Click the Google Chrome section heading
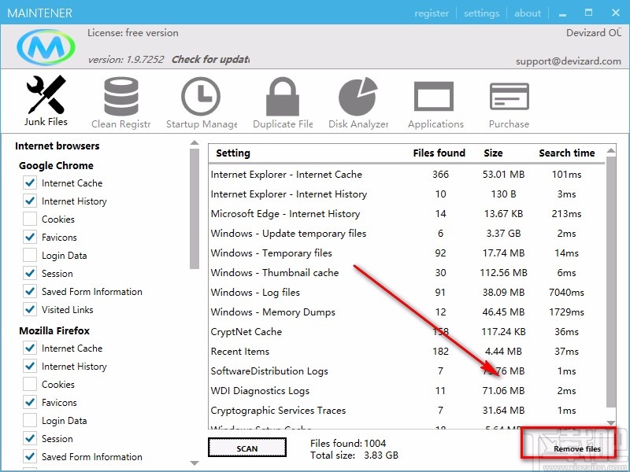 56,165
